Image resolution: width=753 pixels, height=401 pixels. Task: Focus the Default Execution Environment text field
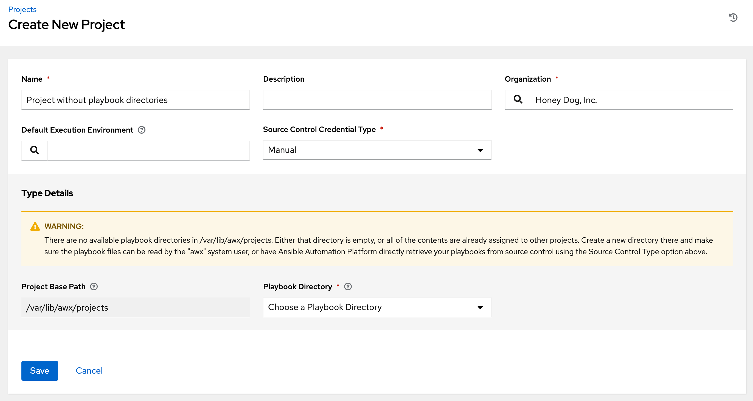tap(148, 150)
